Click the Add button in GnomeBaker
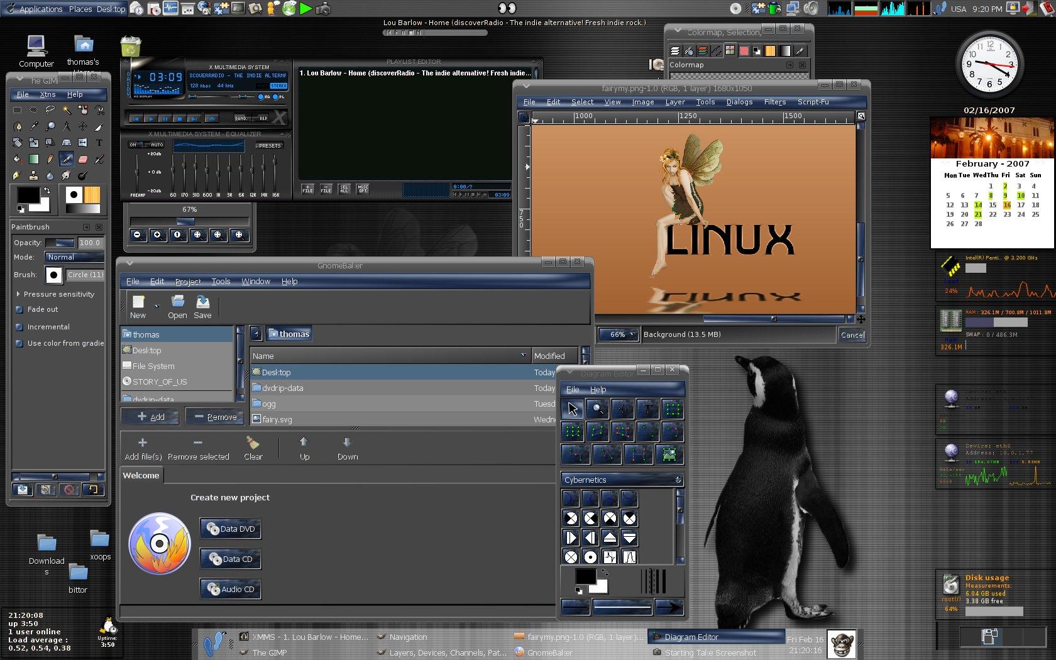 151,417
